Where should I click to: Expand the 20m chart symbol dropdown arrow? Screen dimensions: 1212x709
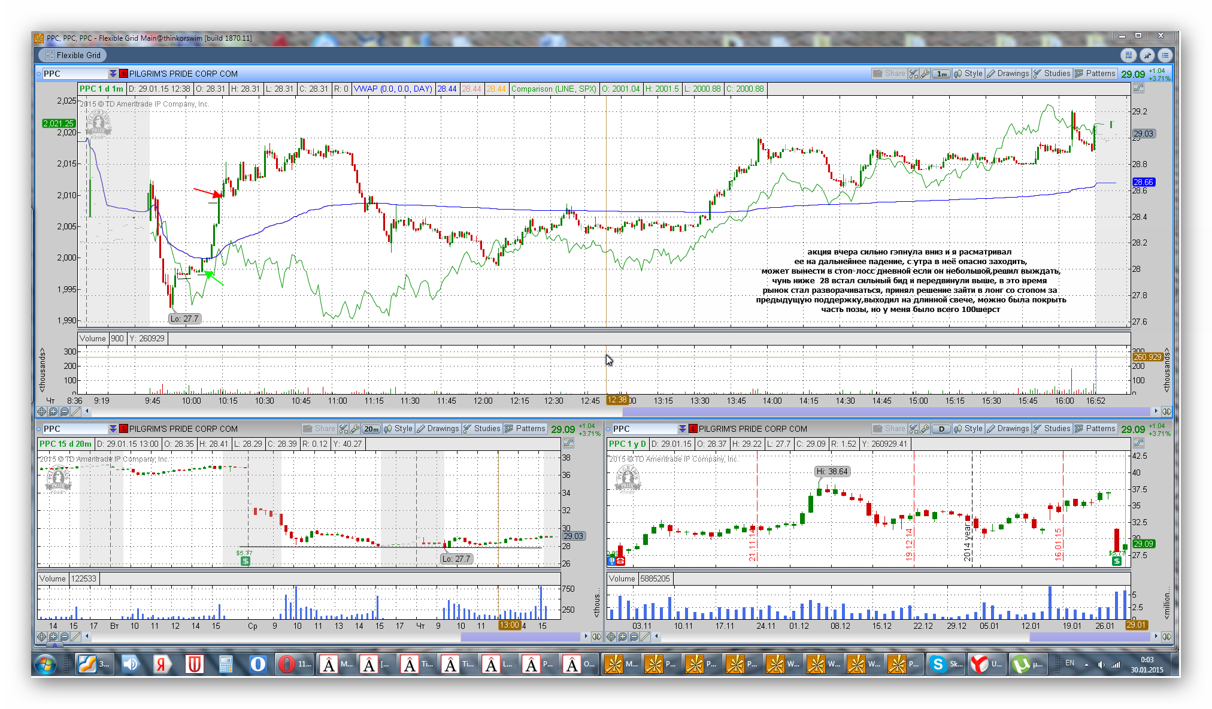(x=113, y=429)
